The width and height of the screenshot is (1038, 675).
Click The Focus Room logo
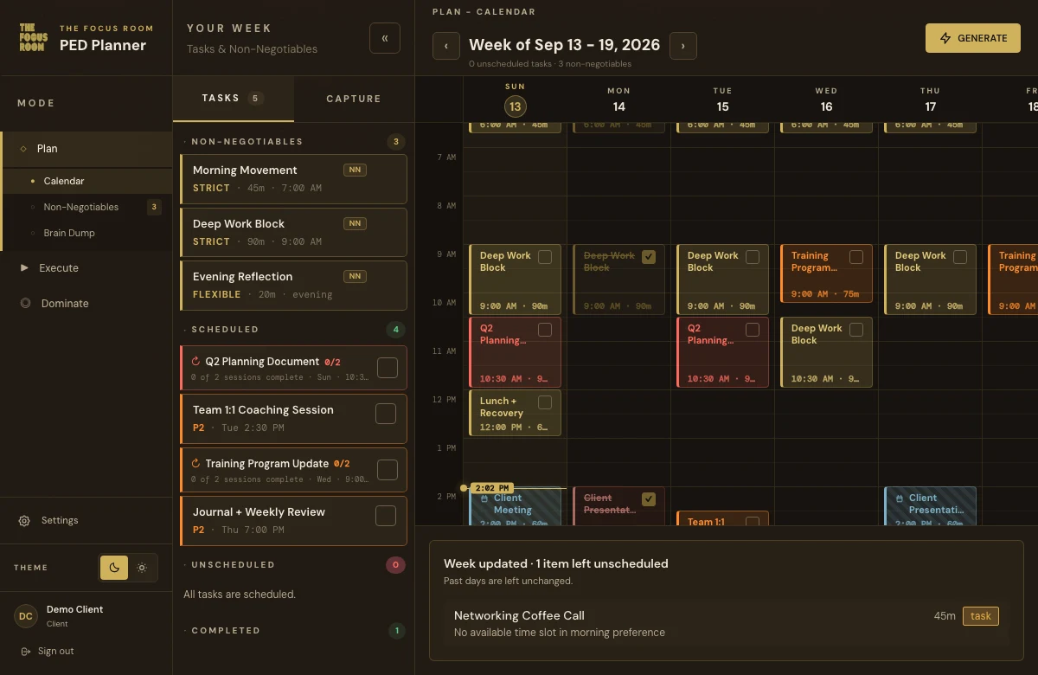[x=33, y=36]
